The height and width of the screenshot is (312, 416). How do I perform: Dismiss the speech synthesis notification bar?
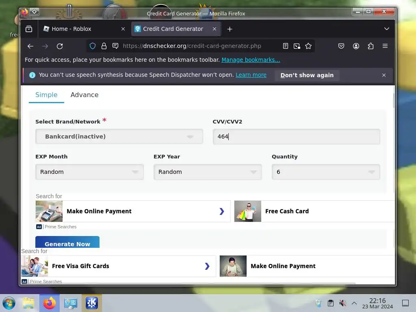click(384, 75)
